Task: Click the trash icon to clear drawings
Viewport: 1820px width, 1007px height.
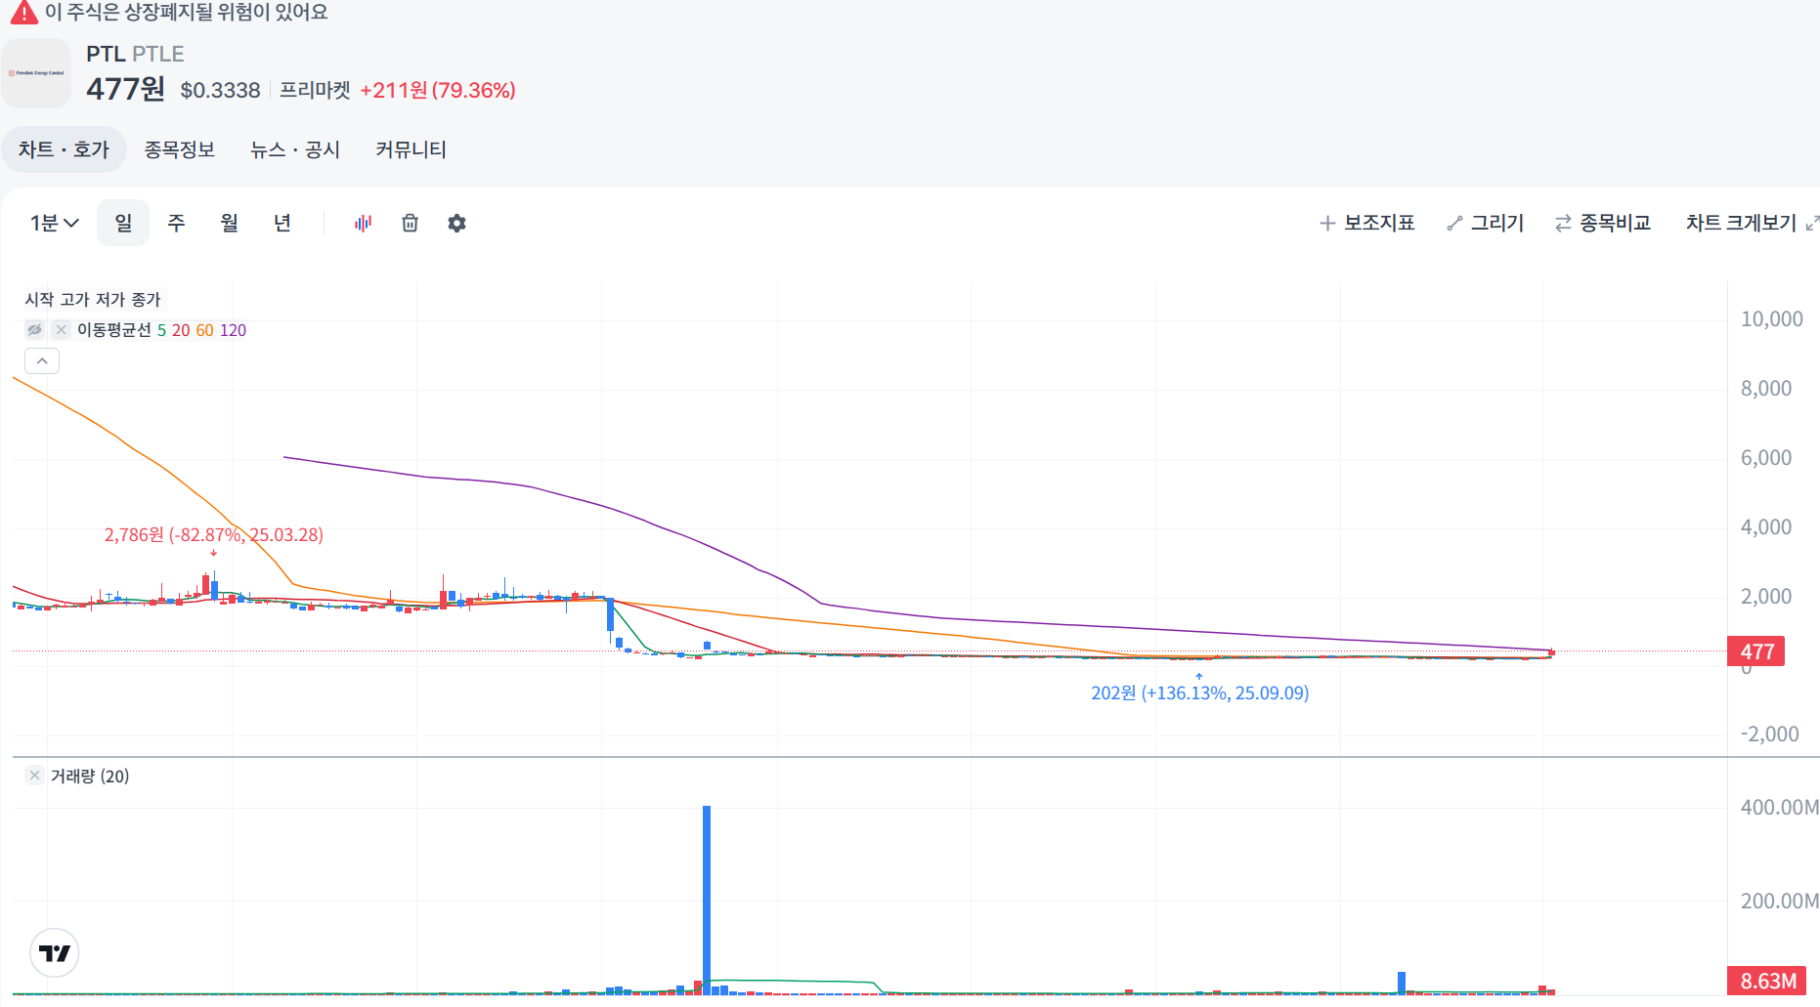Action: (410, 224)
